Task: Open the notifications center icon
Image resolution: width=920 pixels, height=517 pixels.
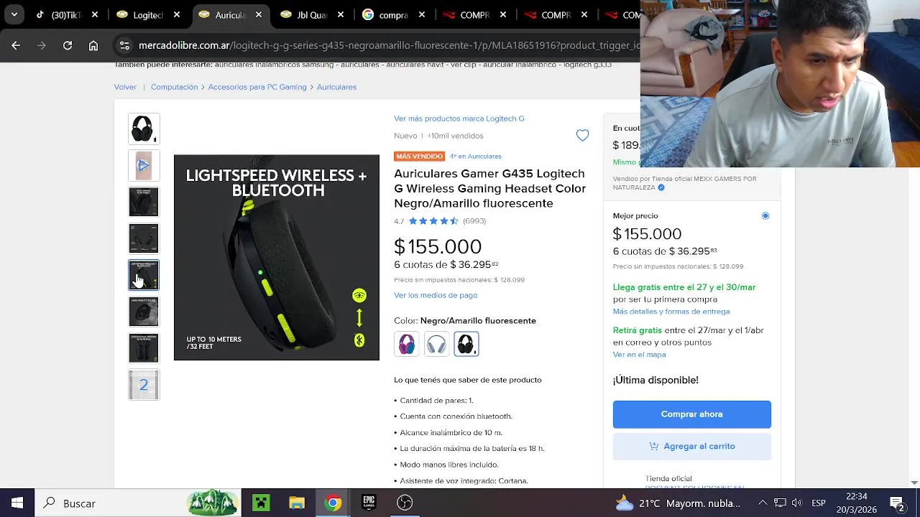Action: [897, 503]
